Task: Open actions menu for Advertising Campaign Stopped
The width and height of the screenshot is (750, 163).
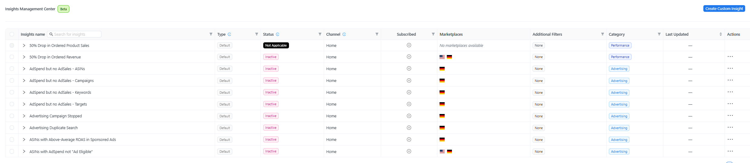Action: coord(730,116)
